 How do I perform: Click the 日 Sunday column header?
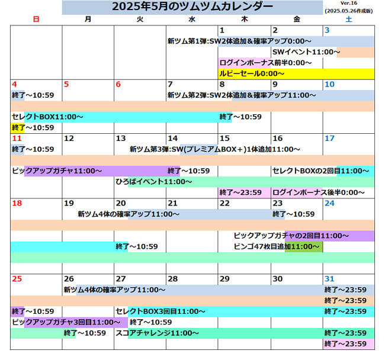(36, 20)
